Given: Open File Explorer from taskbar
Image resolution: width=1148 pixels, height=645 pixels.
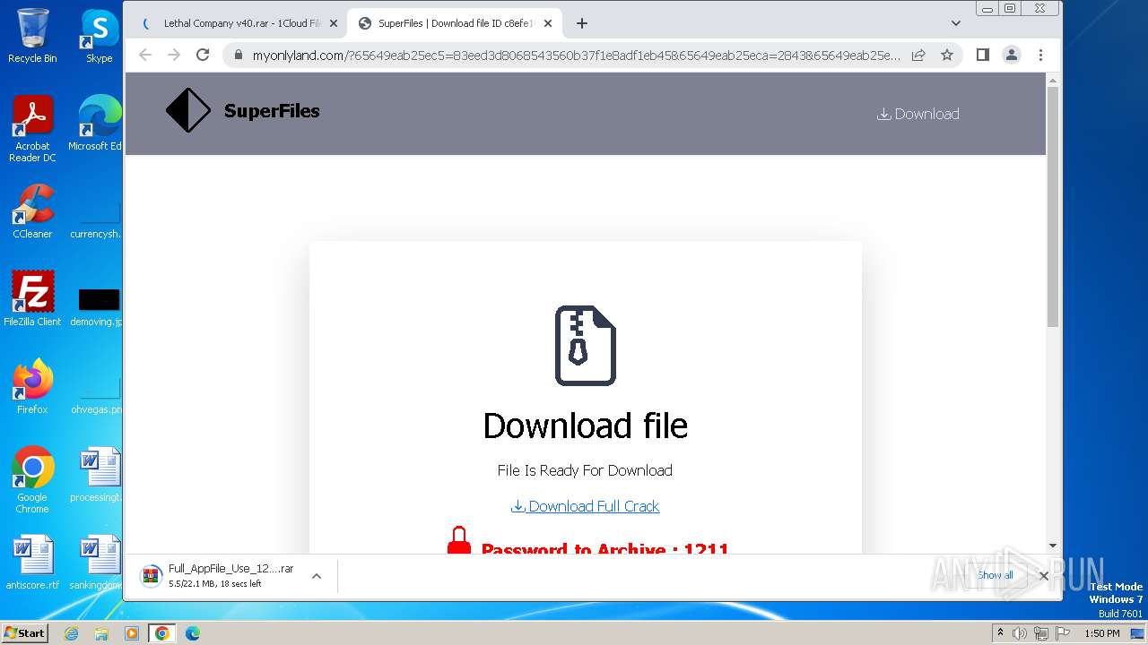Looking at the screenshot, I should tap(101, 633).
